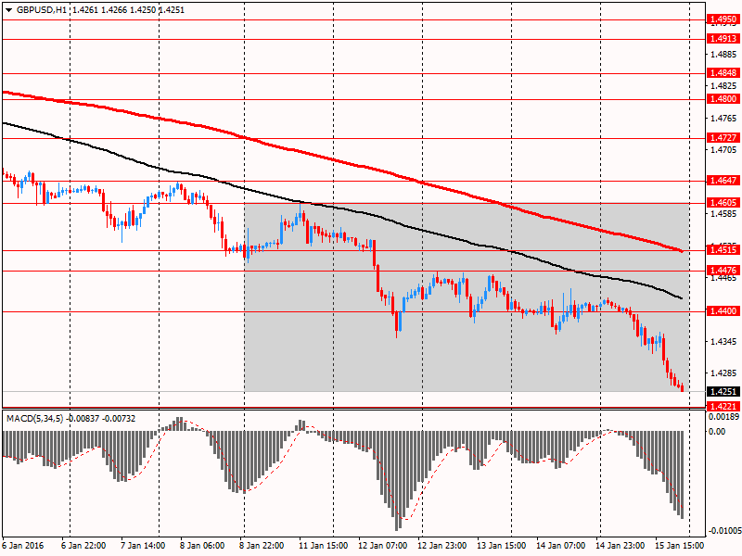Select the black current price label 1.4251
This screenshot has width=742, height=556.
(723, 391)
